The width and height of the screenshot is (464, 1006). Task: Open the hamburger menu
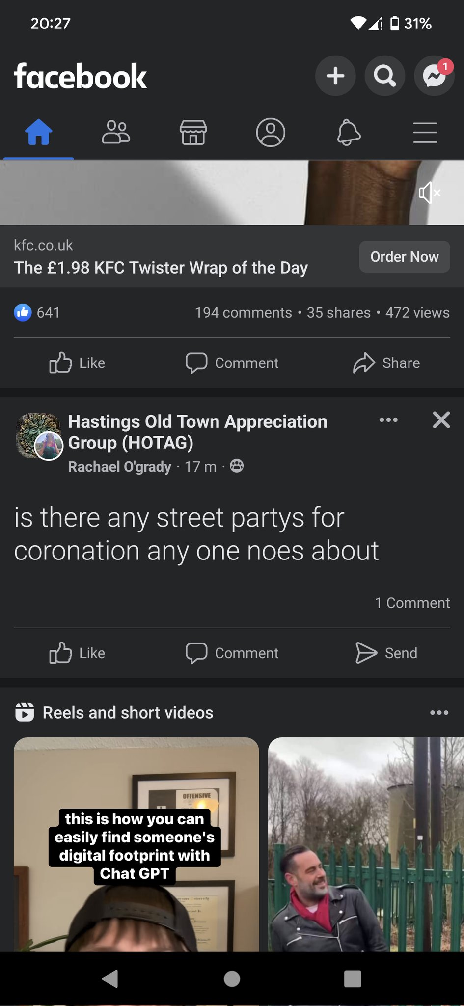coord(425,133)
